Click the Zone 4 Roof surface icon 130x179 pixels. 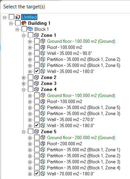[43, 101]
